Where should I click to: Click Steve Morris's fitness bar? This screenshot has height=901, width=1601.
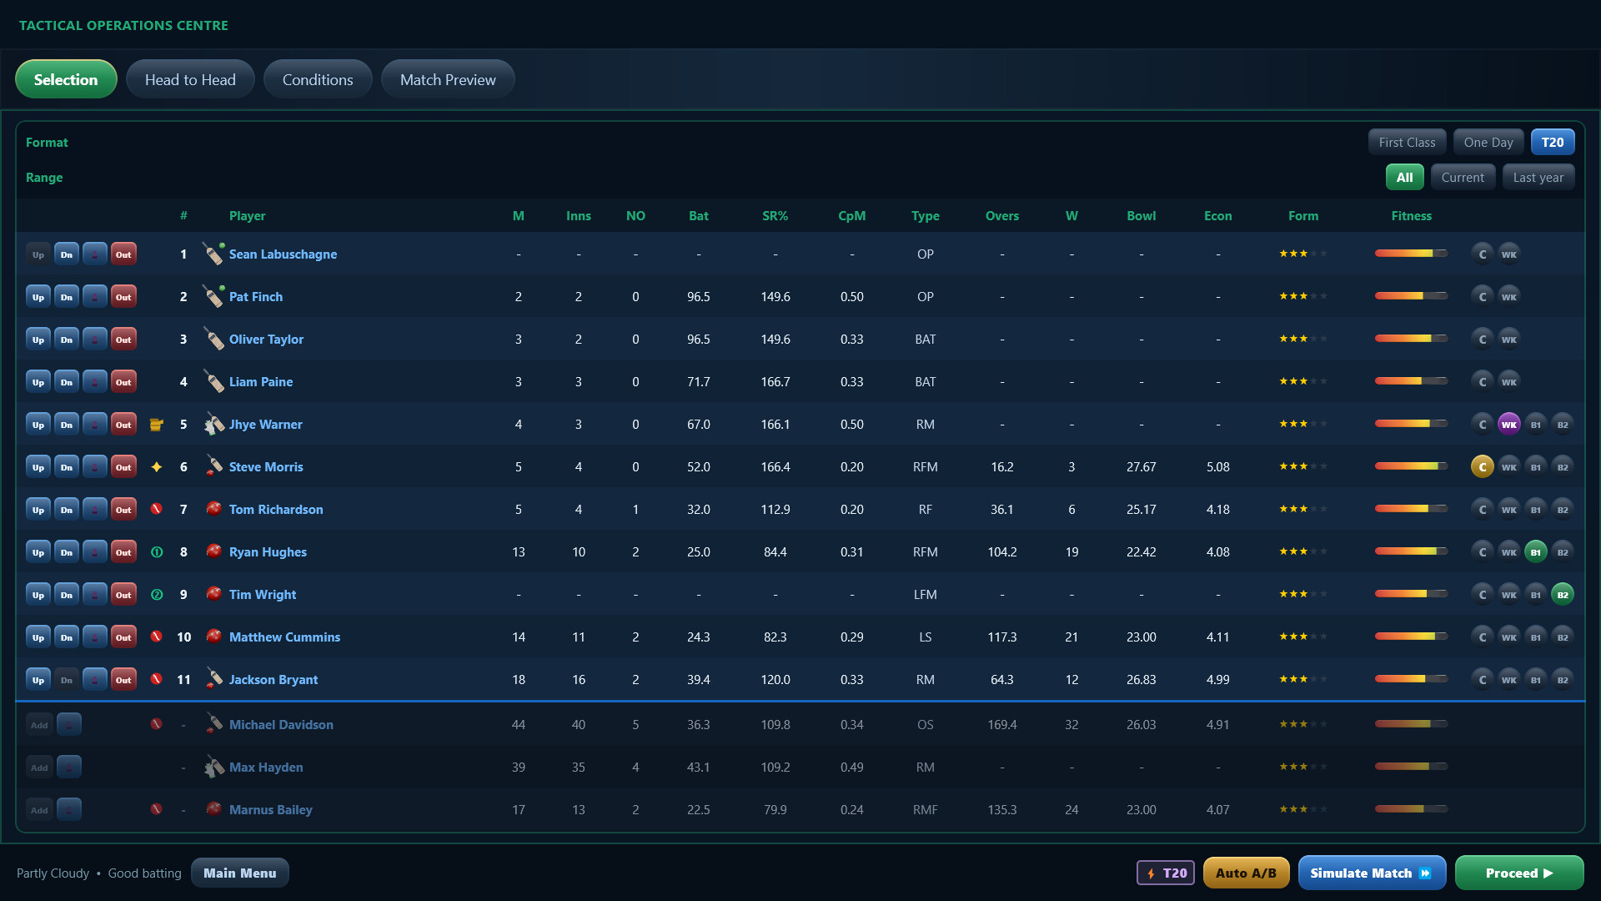pyautogui.click(x=1411, y=466)
